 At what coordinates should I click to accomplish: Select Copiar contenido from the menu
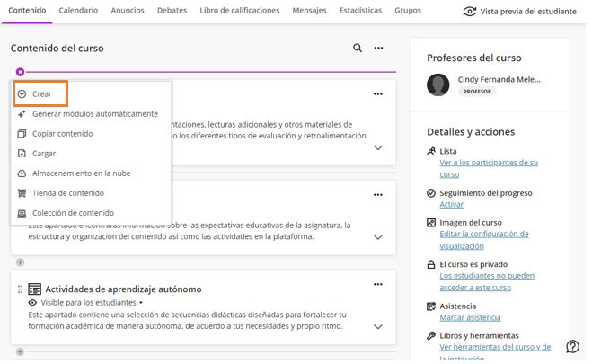62,134
